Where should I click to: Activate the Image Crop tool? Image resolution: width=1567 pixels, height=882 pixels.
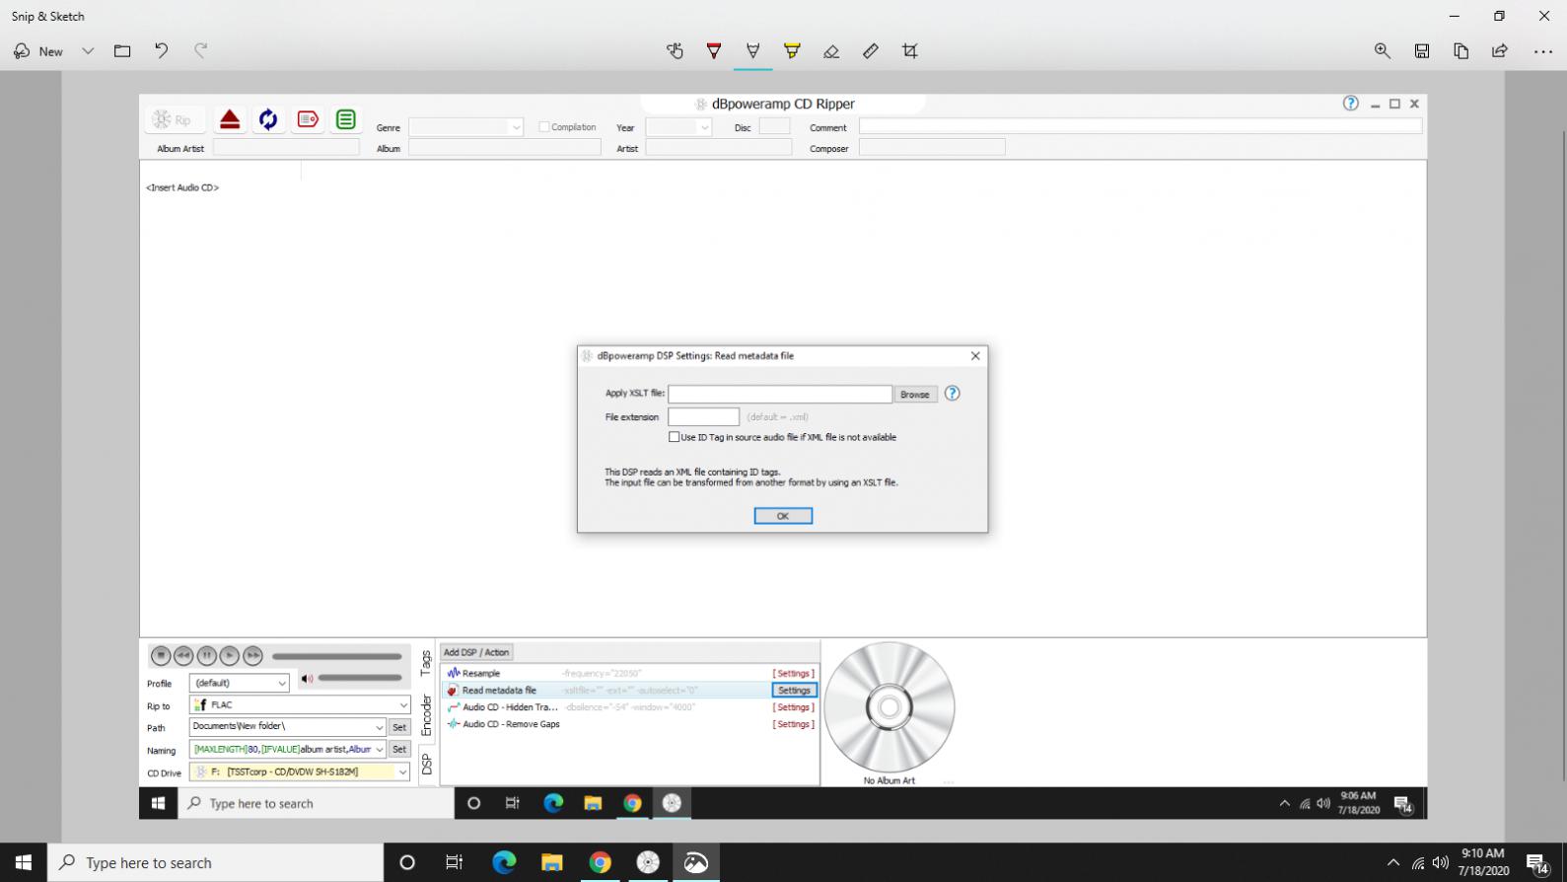[909, 51]
